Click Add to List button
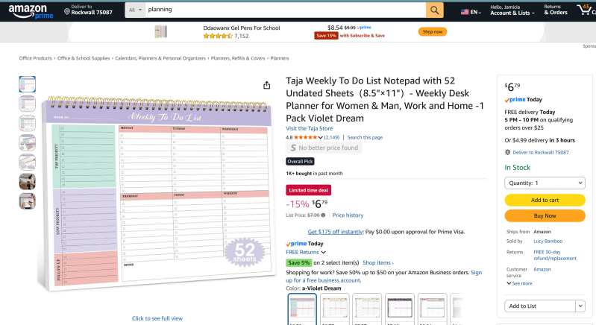This screenshot has width=596, height=325. pos(540,306)
